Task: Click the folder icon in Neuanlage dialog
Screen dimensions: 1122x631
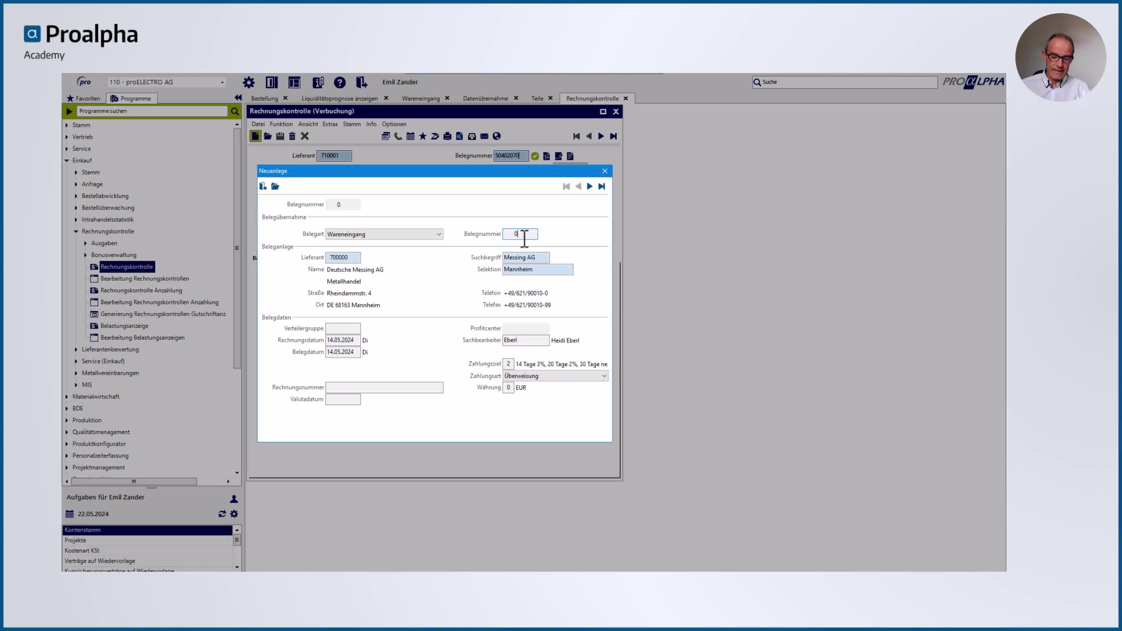Action: (x=275, y=186)
